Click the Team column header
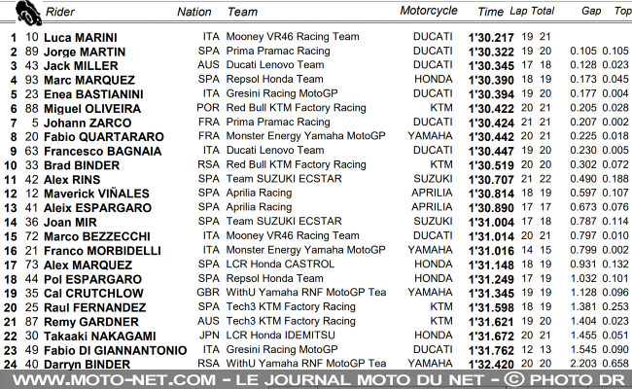This screenshot has width=632, height=389. tap(242, 12)
